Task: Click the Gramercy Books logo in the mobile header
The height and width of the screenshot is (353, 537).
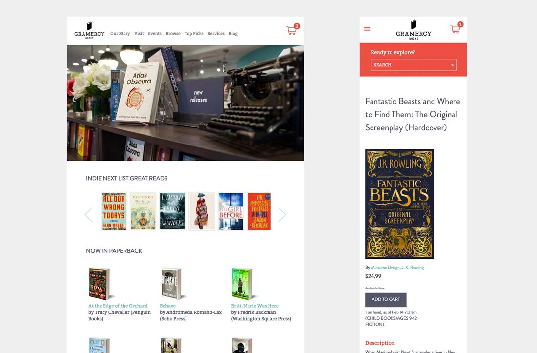Action: (x=413, y=30)
